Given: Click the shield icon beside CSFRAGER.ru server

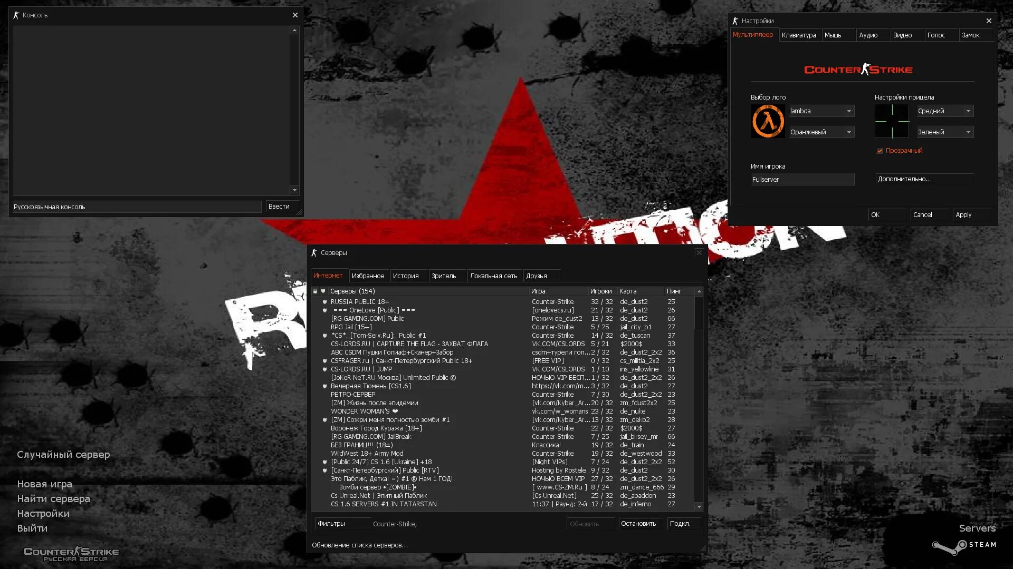Looking at the screenshot, I should pos(324,361).
